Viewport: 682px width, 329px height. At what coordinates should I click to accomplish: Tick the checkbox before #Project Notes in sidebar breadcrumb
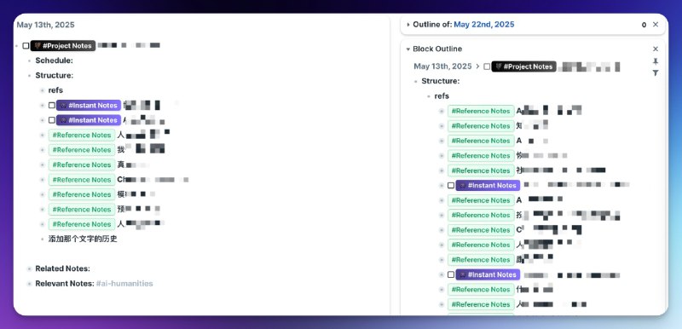(x=487, y=66)
